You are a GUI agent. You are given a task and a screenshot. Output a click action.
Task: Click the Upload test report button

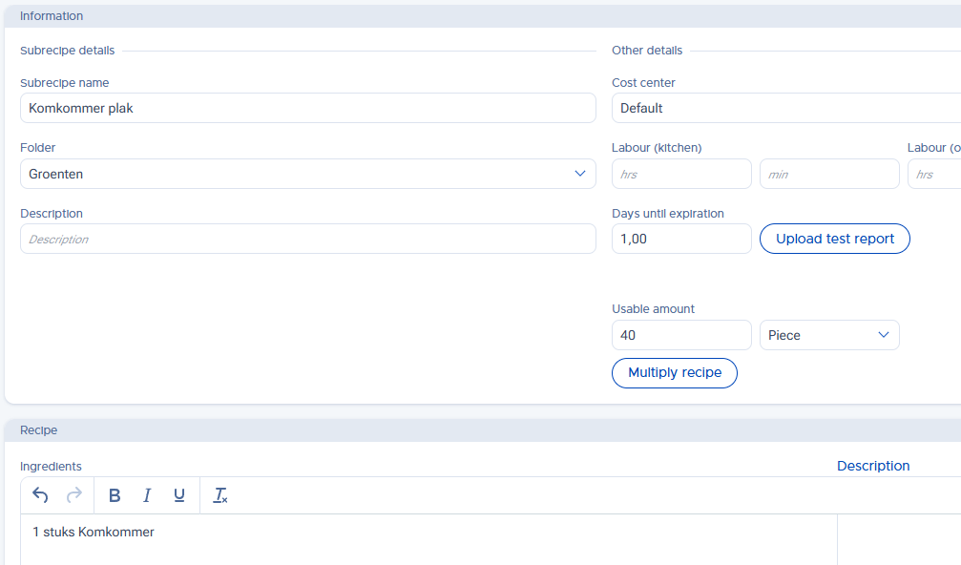(834, 239)
